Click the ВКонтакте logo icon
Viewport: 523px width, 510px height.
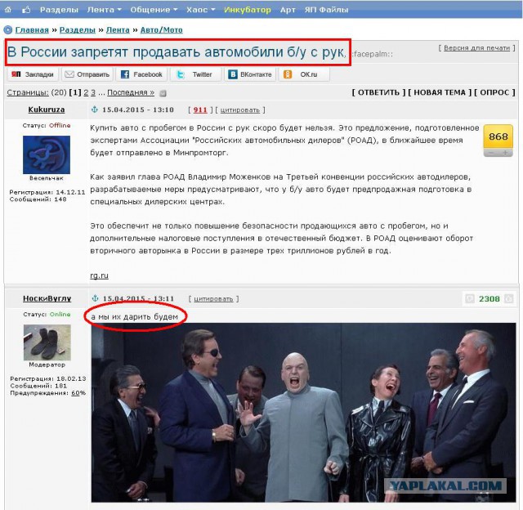[x=232, y=74]
